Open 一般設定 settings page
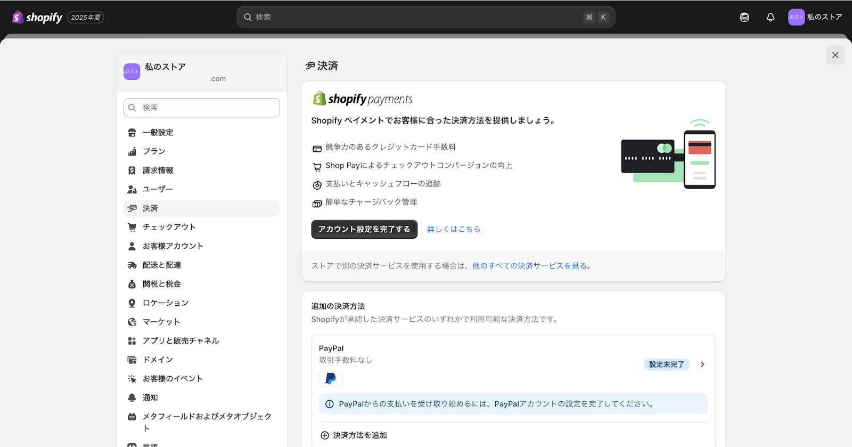The width and height of the screenshot is (852, 447). click(x=202, y=133)
